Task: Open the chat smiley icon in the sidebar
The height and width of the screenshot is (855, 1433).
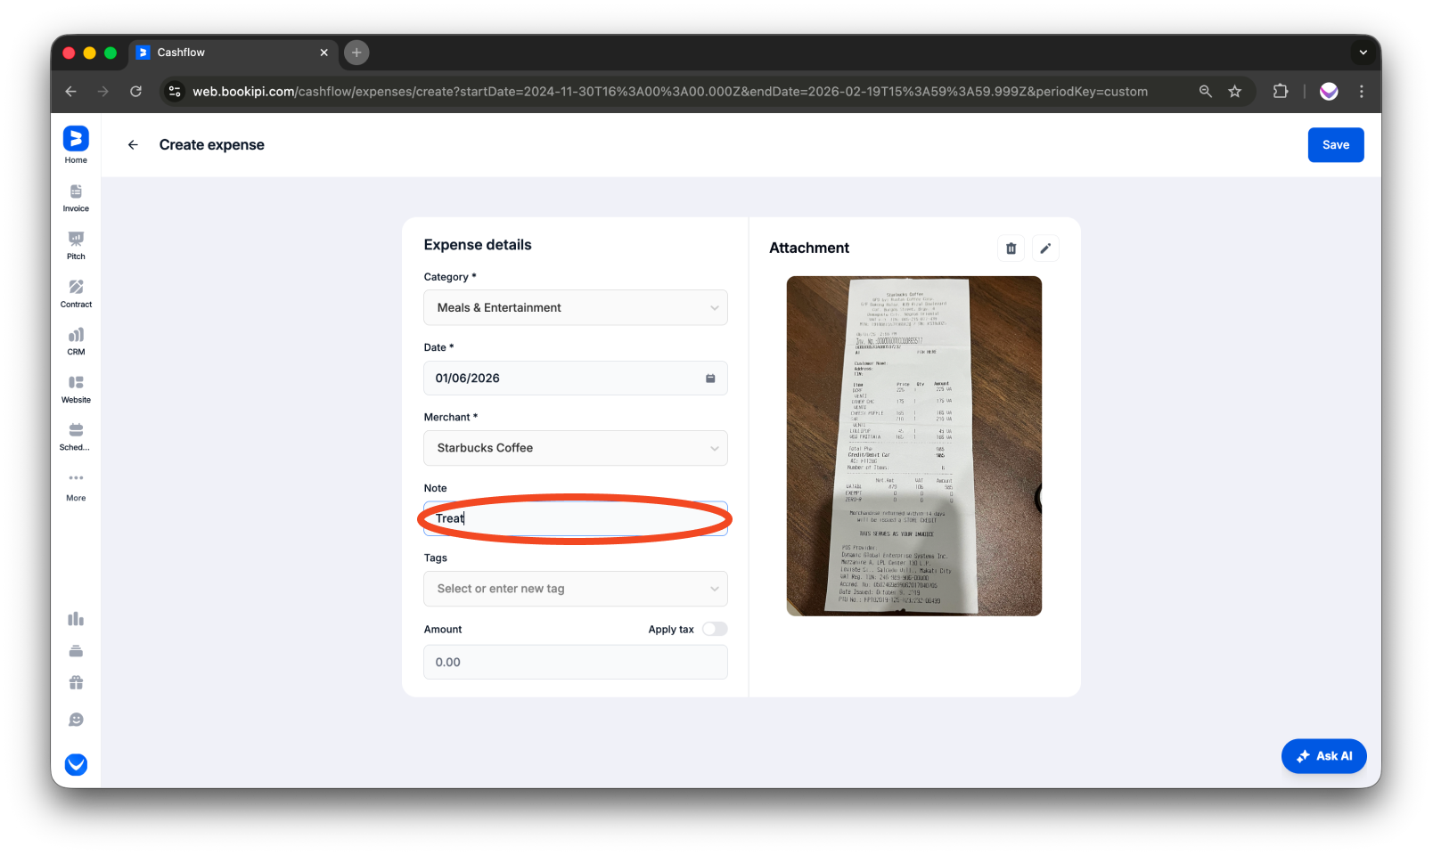Action: click(x=76, y=720)
